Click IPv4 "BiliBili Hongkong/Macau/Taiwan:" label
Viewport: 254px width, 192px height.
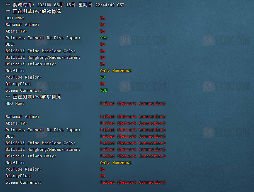[x=43, y=57]
